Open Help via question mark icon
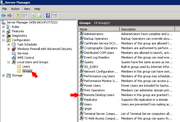Screen dimensions: 180x122 coord(48,15)
